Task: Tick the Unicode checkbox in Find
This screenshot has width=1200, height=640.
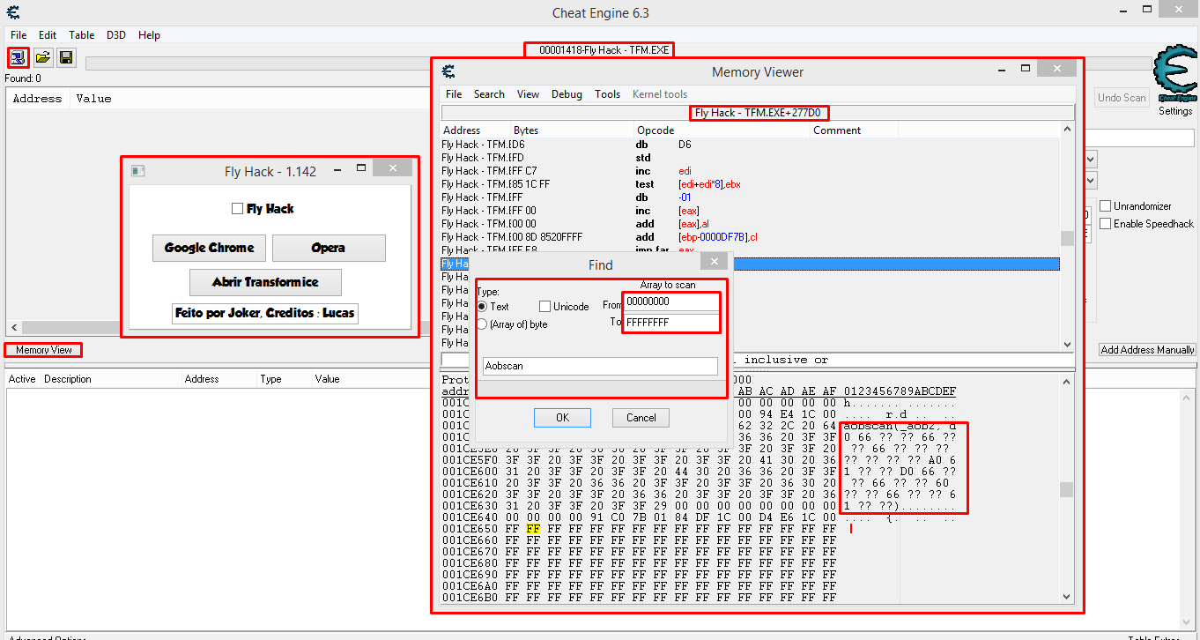Action: tap(545, 307)
